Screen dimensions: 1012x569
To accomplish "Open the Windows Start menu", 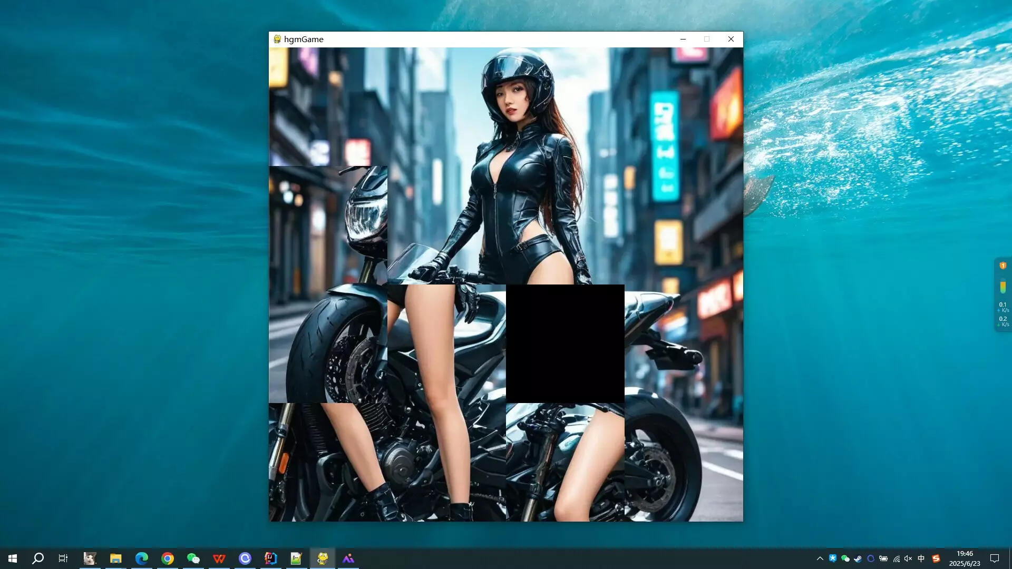I will point(13,558).
